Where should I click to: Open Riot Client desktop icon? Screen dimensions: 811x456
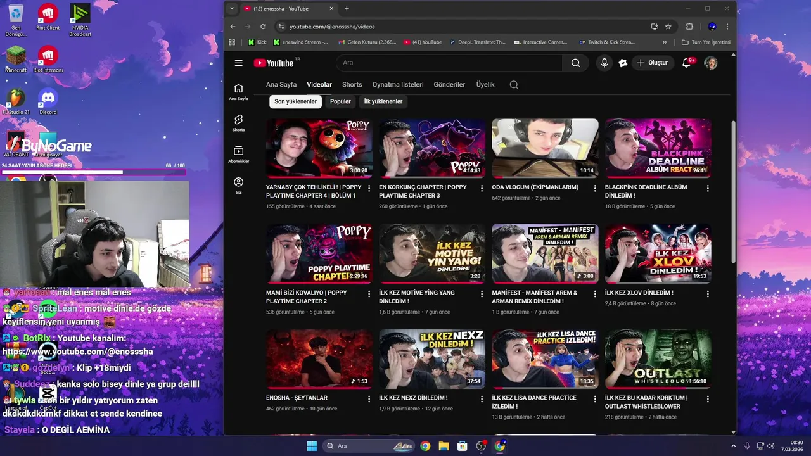coord(48,18)
